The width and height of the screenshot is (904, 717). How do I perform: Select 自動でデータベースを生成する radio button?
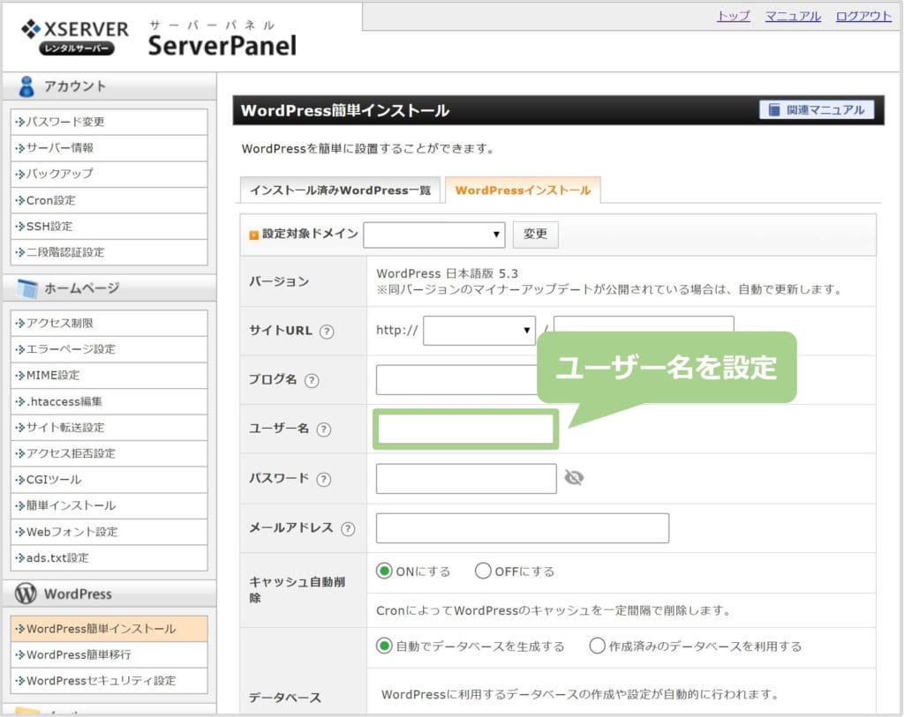coord(384,646)
